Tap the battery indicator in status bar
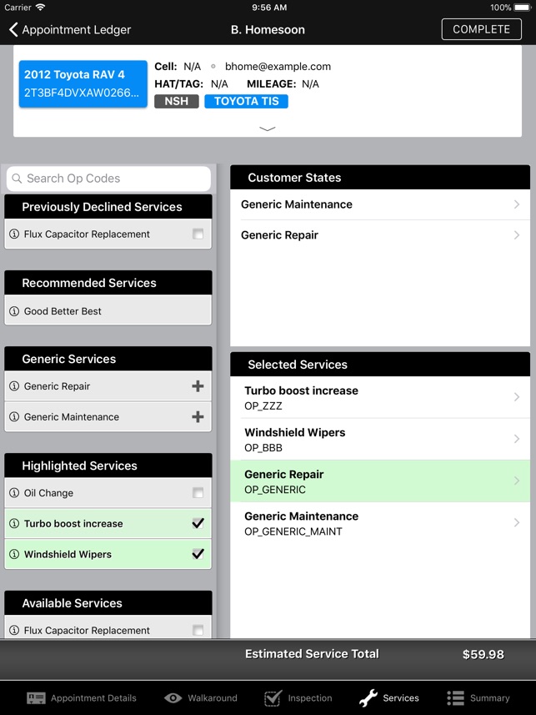The width and height of the screenshot is (536, 715). 523,8
